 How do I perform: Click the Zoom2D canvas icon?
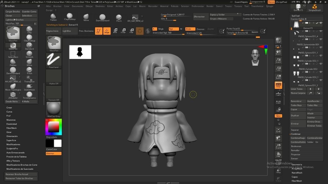point(278,61)
